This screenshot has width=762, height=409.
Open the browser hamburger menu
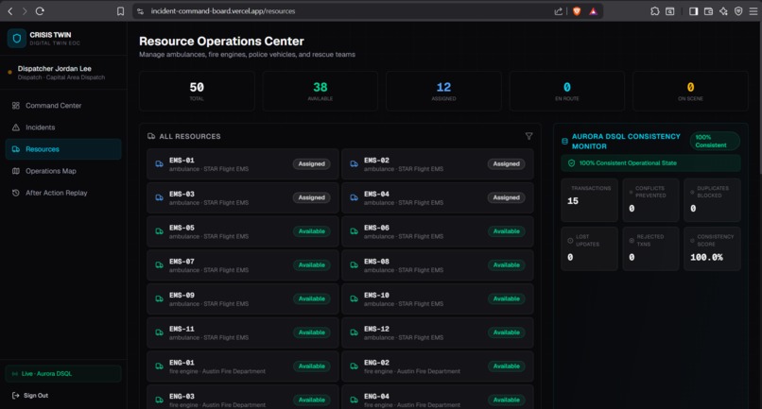click(753, 11)
